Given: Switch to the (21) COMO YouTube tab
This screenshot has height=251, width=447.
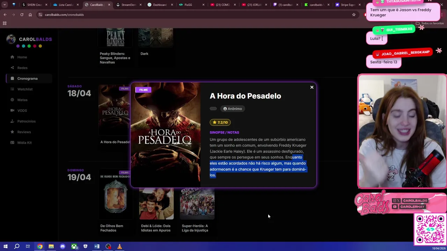Looking at the screenshot, I should pos(222,5).
